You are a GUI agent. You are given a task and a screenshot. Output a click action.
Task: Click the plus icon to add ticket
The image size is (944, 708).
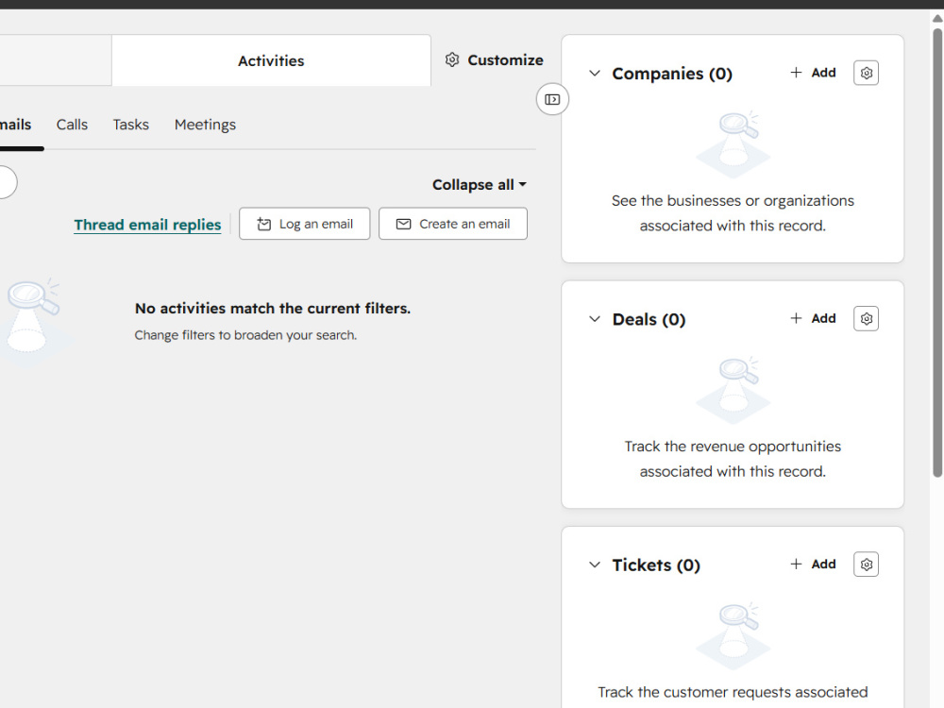[796, 564]
